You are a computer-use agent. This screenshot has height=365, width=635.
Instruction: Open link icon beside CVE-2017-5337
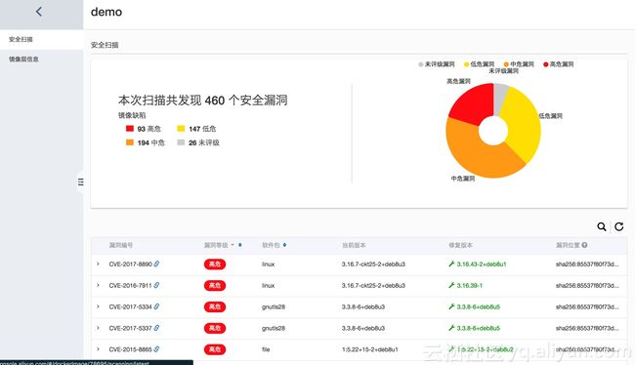[156, 328]
